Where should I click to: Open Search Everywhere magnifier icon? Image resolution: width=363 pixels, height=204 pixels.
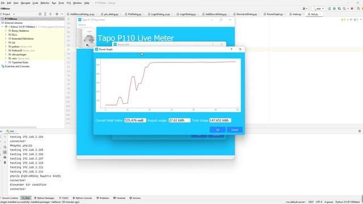(358, 8)
